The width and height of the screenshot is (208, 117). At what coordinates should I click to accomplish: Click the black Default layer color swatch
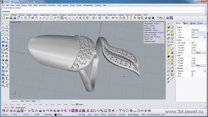(56, 115)
